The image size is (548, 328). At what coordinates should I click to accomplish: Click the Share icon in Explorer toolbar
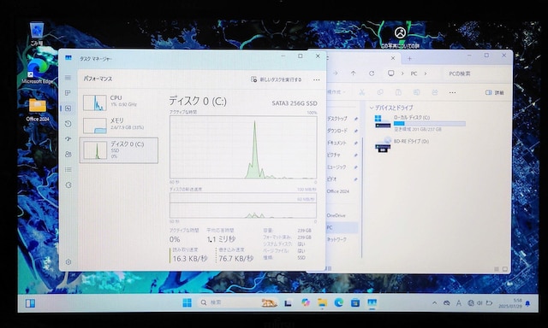point(435,92)
